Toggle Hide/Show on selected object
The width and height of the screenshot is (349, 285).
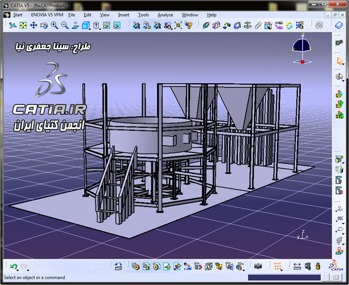tap(106, 26)
